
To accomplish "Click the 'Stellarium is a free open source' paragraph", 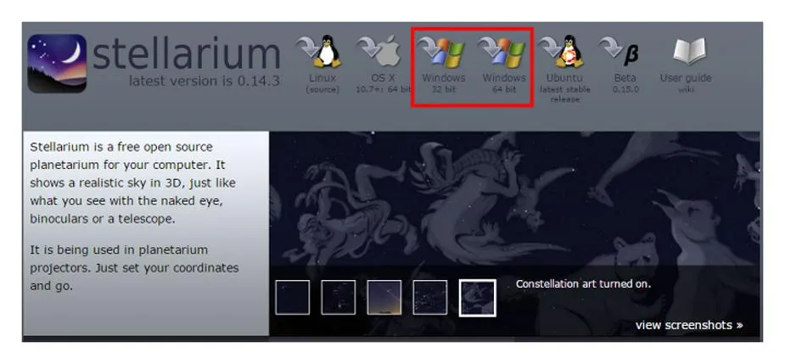I will click(x=132, y=182).
